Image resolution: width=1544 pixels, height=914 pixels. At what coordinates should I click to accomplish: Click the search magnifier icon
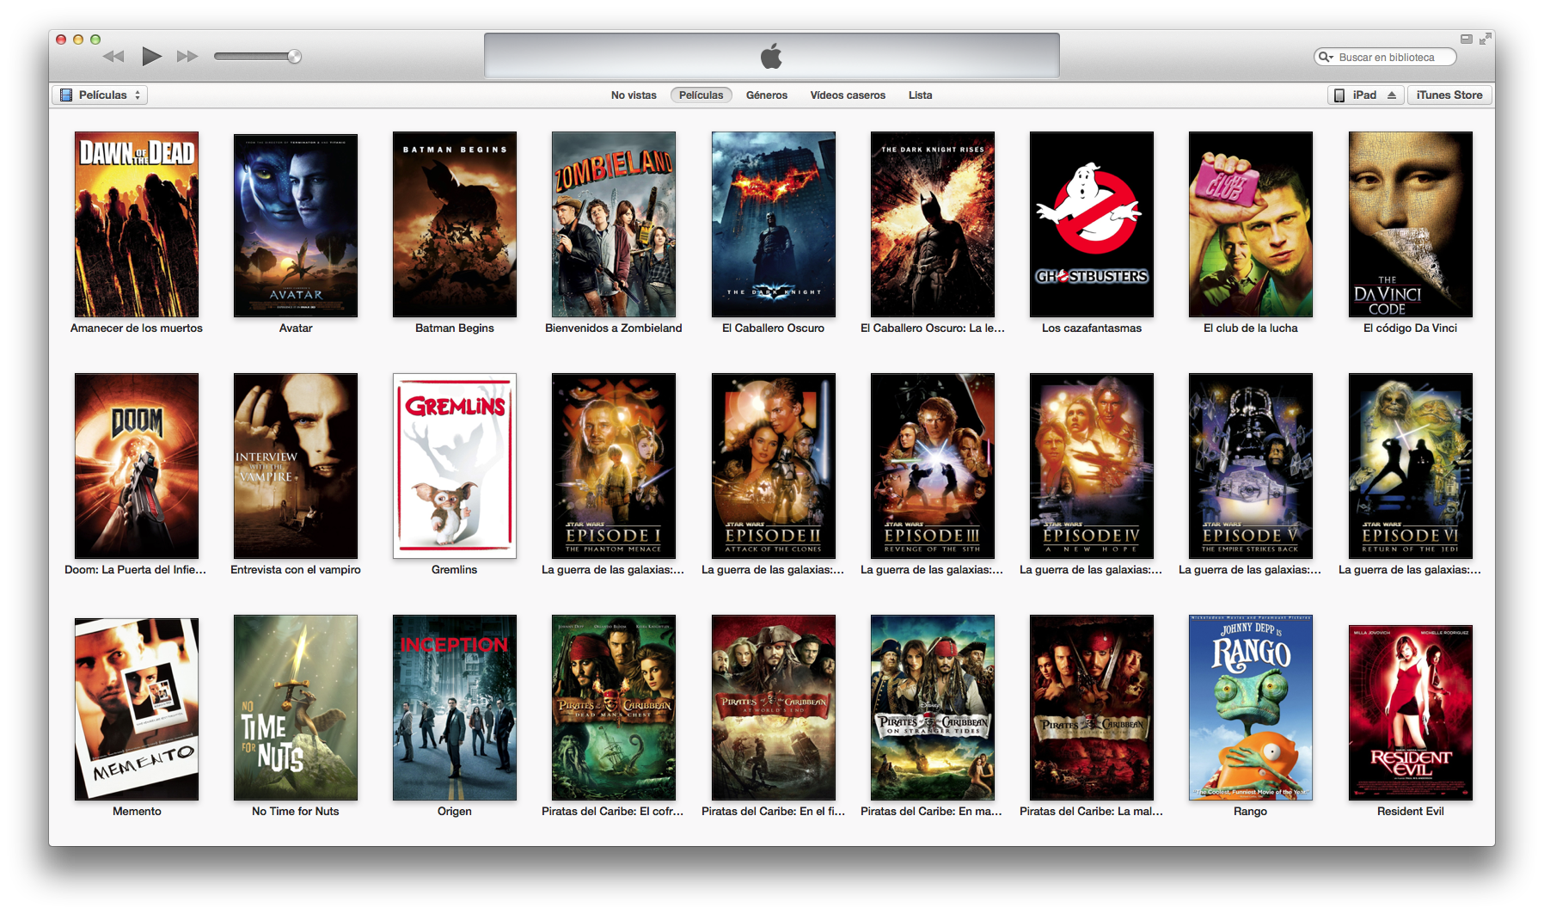pyautogui.click(x=1326, y=58)
